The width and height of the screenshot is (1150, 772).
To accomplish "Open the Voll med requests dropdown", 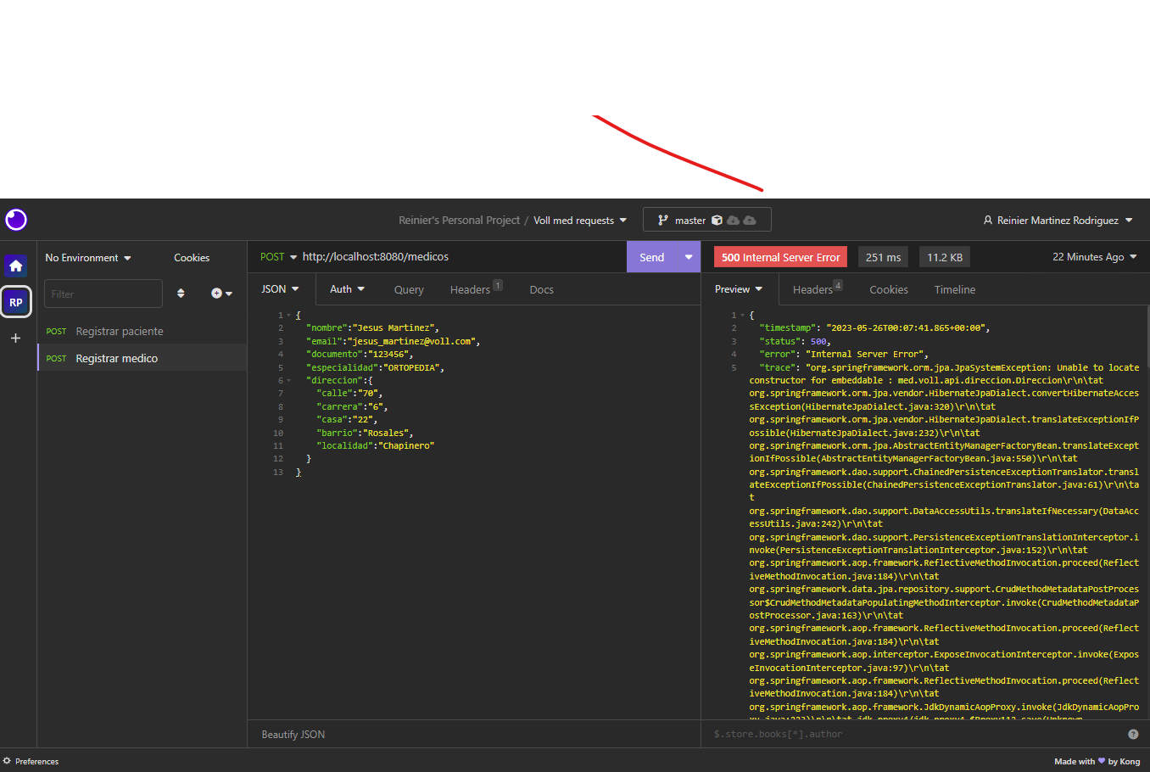I will click(x=580, y=221).
